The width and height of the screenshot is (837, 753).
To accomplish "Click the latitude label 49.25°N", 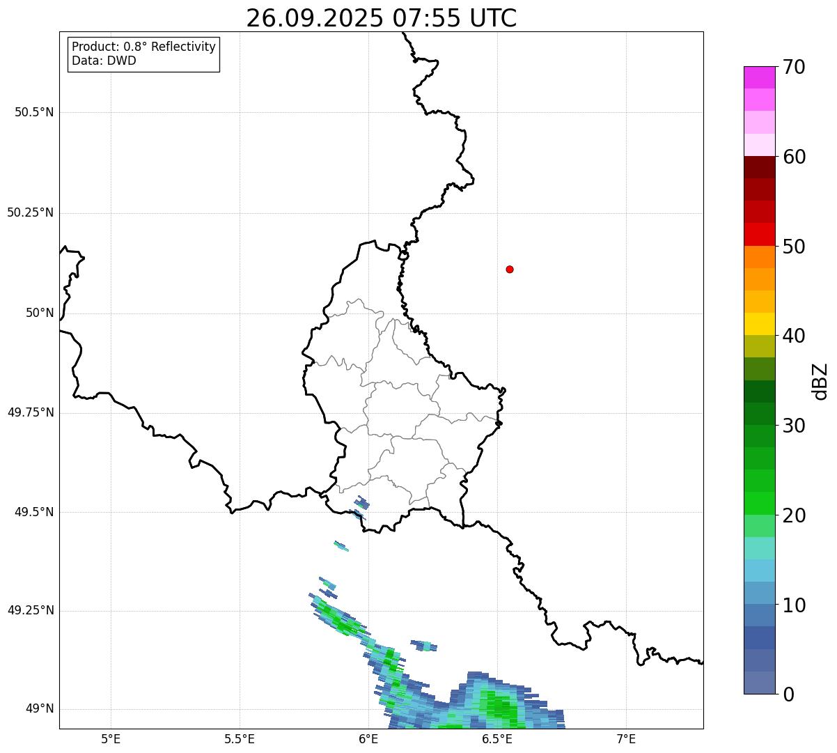I will (31, 610).
